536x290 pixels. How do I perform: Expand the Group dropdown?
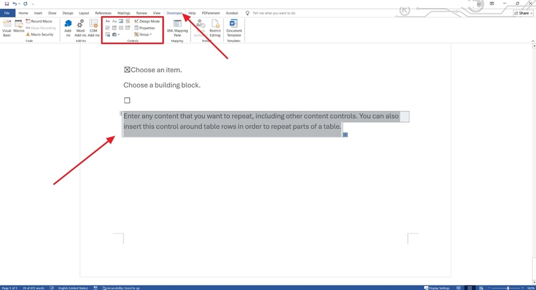[143, 35]
